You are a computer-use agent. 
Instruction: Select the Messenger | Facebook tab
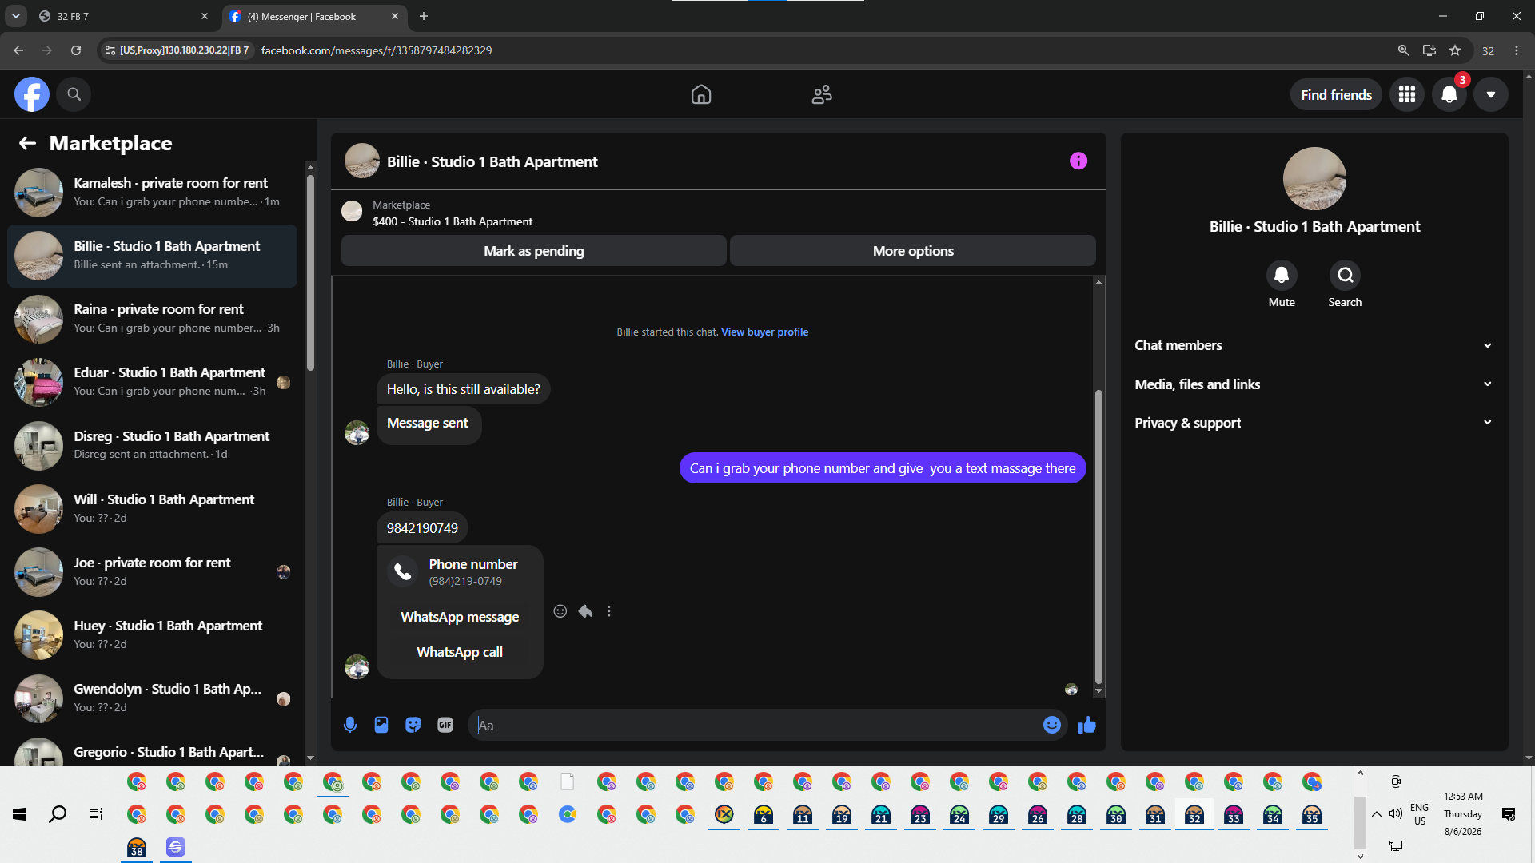point(313,16)
